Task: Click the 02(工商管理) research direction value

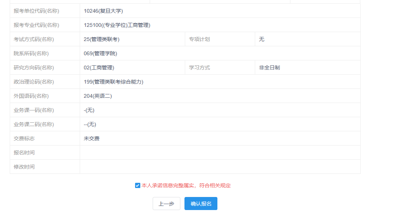Action: (x=99, y=68)
